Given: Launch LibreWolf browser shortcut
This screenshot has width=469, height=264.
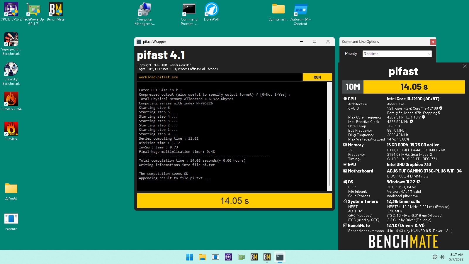Looking at the screenshot, I should [211, 12].
